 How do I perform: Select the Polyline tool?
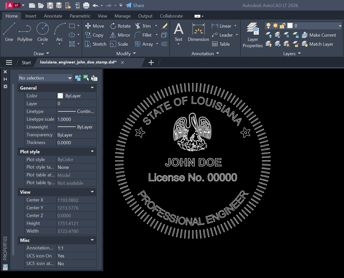(x=25, y=32)
